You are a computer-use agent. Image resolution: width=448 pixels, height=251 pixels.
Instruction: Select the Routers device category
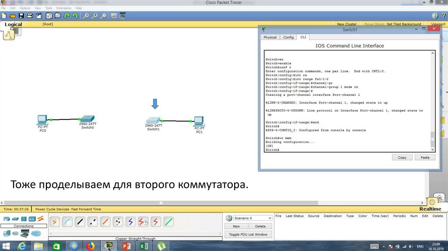7,219
